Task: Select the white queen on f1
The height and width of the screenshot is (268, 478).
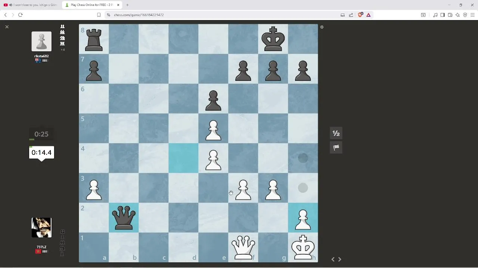Action: click(243, 248)
